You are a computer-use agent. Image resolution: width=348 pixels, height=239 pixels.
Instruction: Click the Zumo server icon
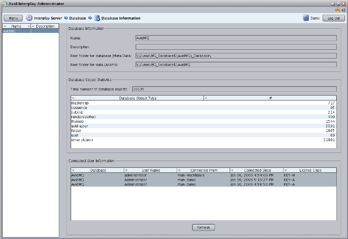coord(306,18)
